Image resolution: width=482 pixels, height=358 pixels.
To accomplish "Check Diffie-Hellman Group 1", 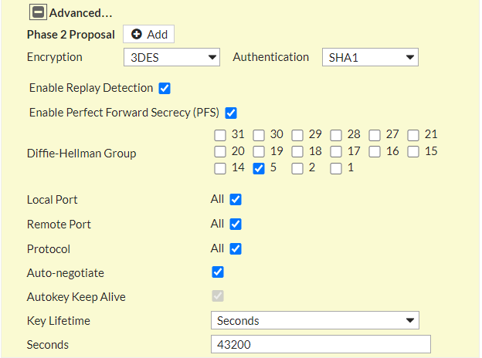I will 336,168.
